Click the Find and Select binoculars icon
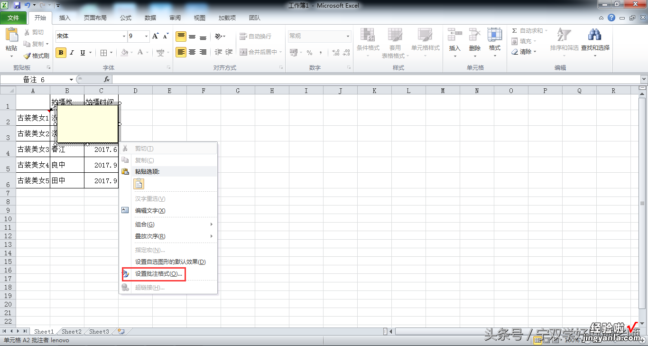Screen dimensions: 648x346 coord(595,35)
